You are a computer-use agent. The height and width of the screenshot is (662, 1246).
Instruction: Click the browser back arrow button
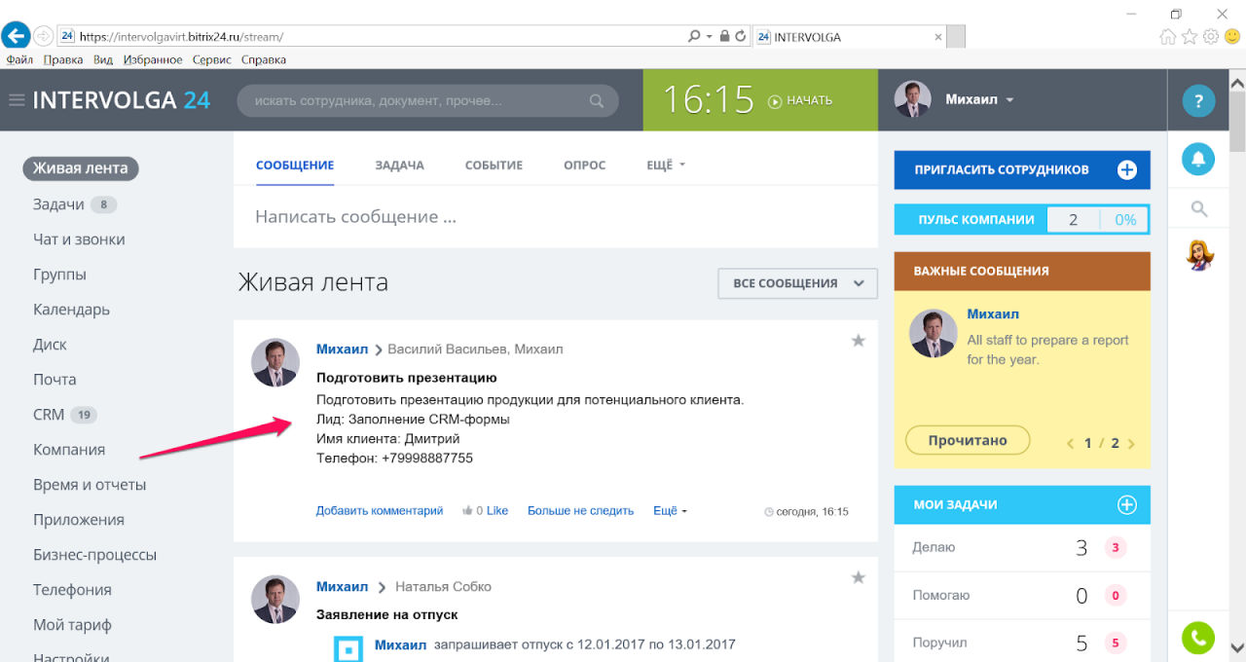[15, 36]
